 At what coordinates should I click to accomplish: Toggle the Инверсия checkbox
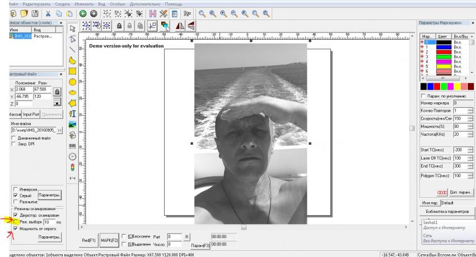tap(15, 189)
